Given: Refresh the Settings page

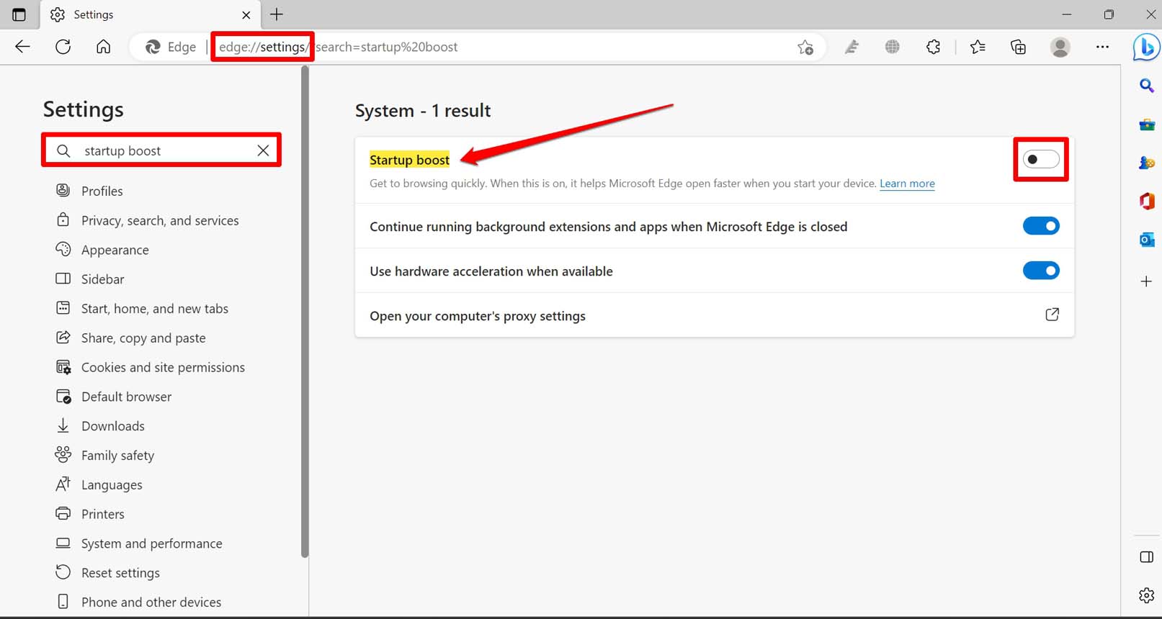Looking at the screenshot, I should 63,47.
